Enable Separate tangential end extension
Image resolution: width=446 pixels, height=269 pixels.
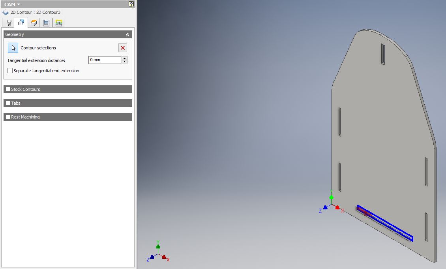coord(10,71)
